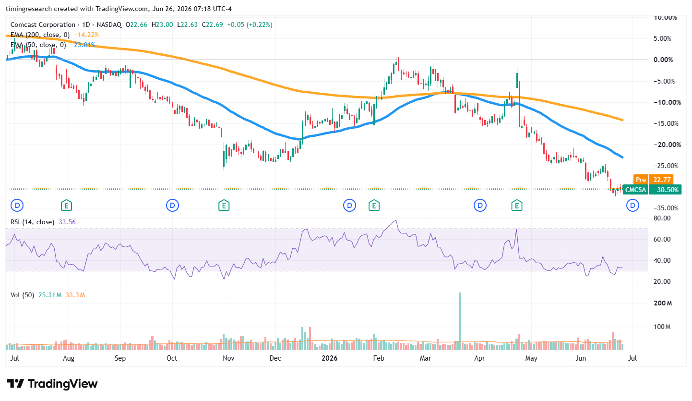Open the earnings E marker near late July
The image size is (692, 401).
[66, 206]
